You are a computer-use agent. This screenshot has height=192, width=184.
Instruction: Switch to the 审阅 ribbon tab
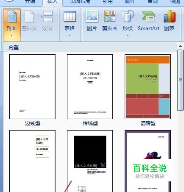pyautogui.click(x=153, y=2)
